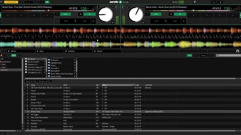Click the Relocate Lost Files button
Screen dimensions: 241x135
pyautogui.click(x=44, y=81)
